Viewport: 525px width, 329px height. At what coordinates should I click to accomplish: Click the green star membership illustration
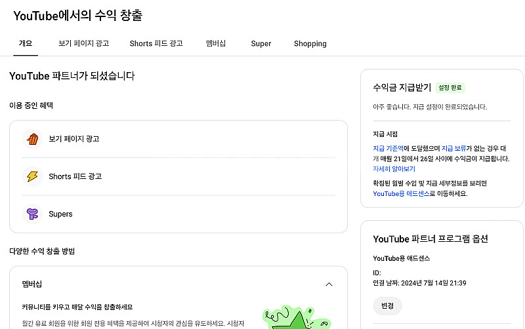pyautogui.click(x=297, y=317)
